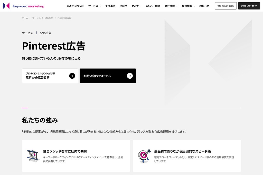Open お知らせ in the navigation
This screenshot has width=263, height=175.
(204, 6)
